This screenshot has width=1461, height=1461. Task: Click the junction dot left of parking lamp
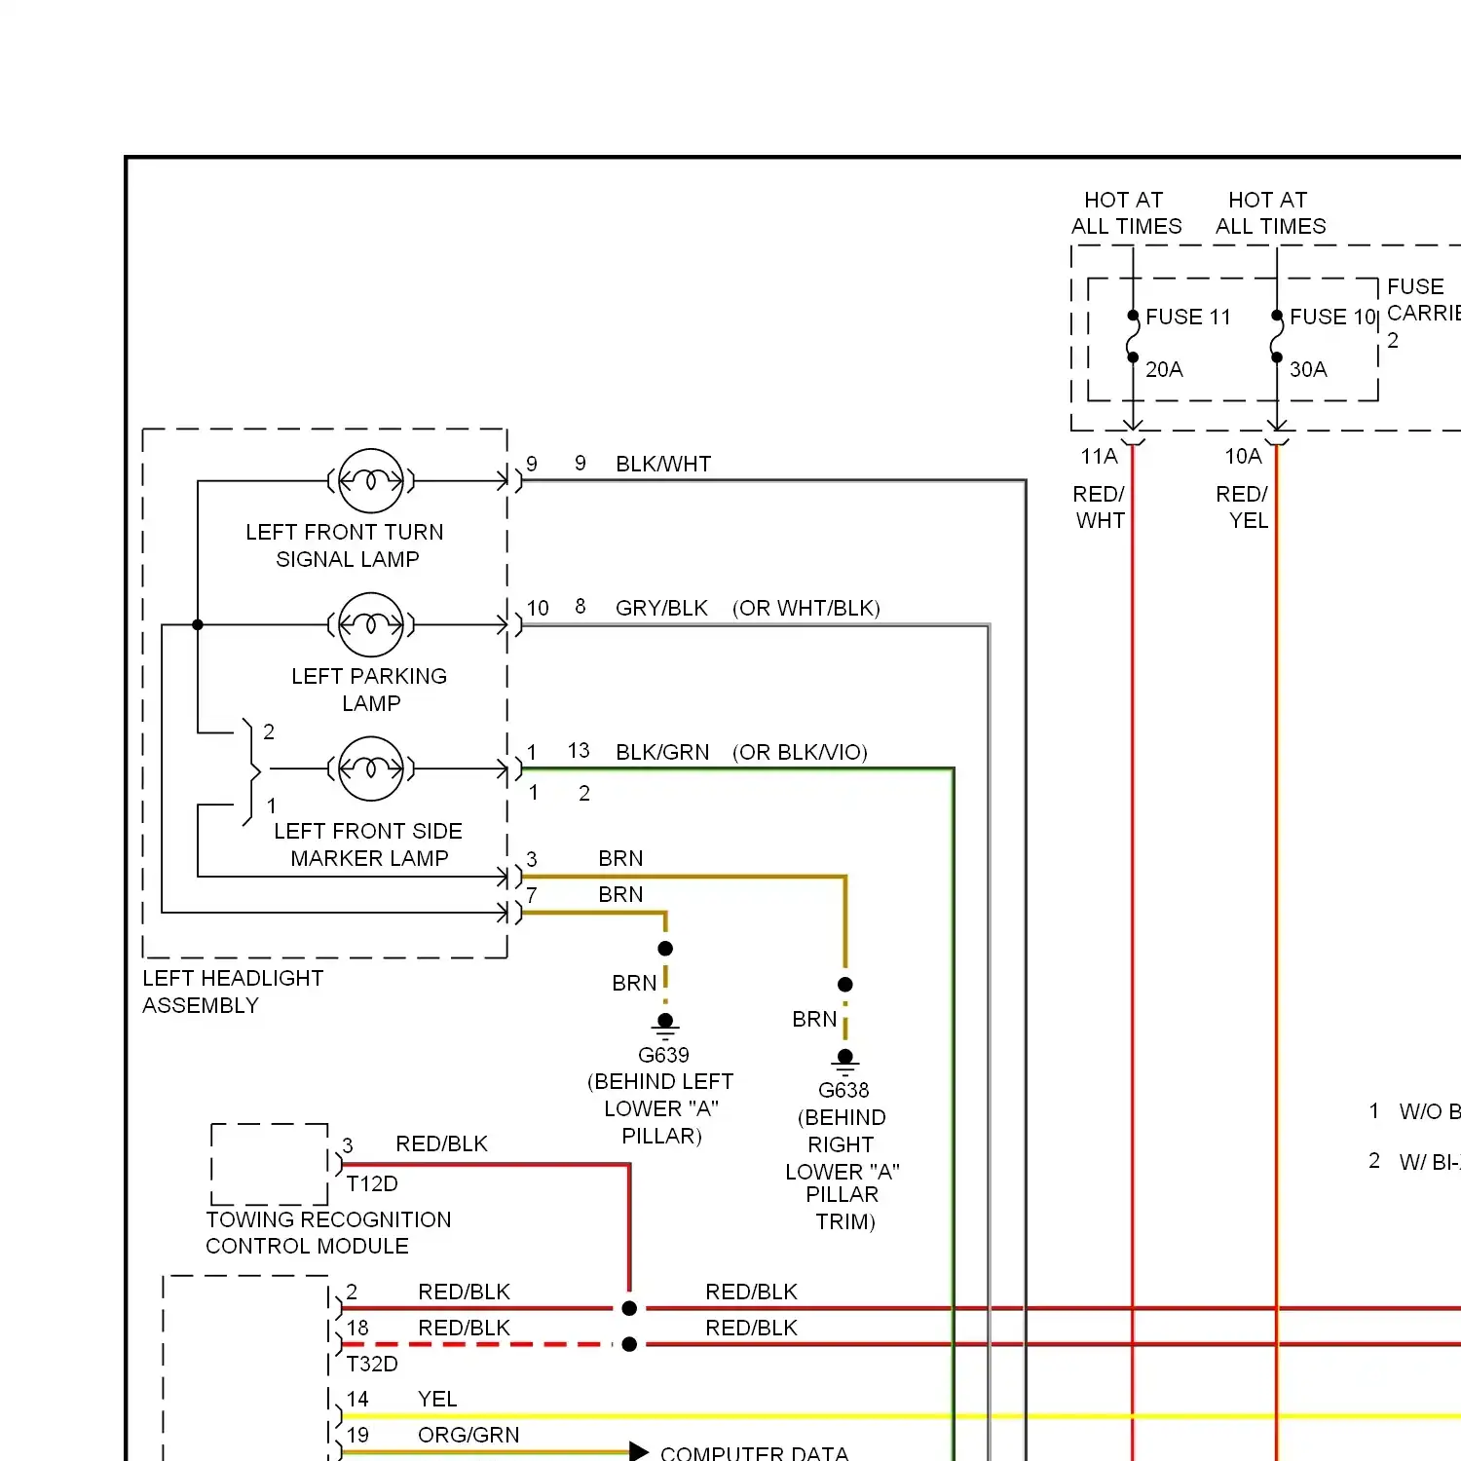(x=198, y=625)
